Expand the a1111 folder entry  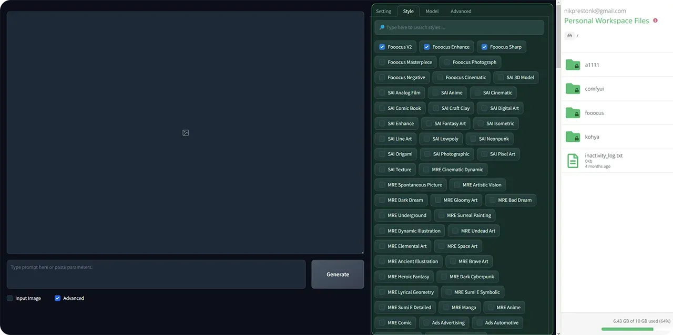coord(592,64)
